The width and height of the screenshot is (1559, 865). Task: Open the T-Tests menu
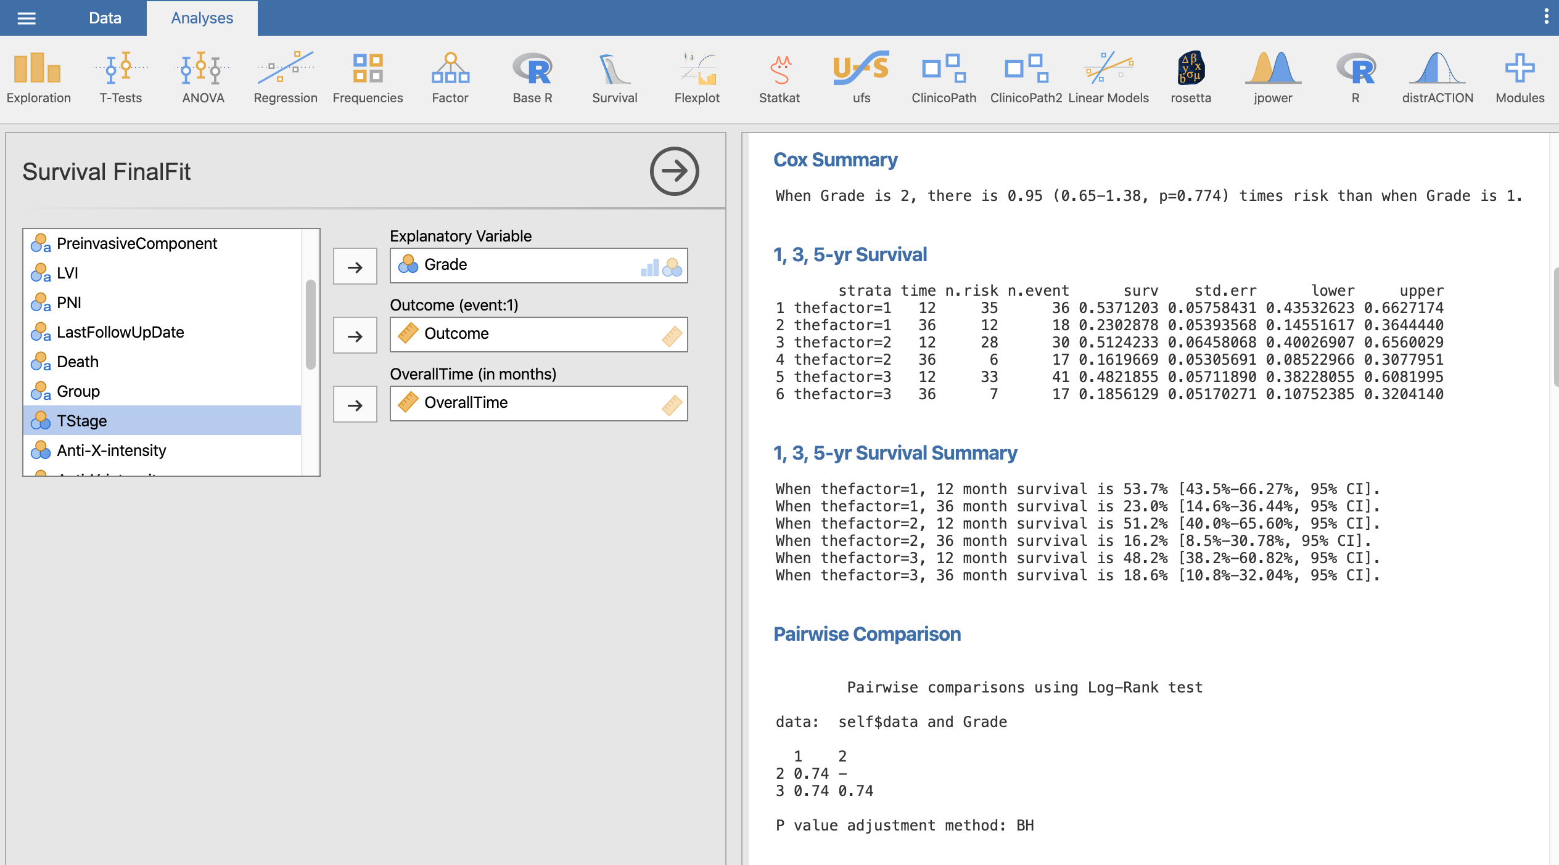(120, 78)
